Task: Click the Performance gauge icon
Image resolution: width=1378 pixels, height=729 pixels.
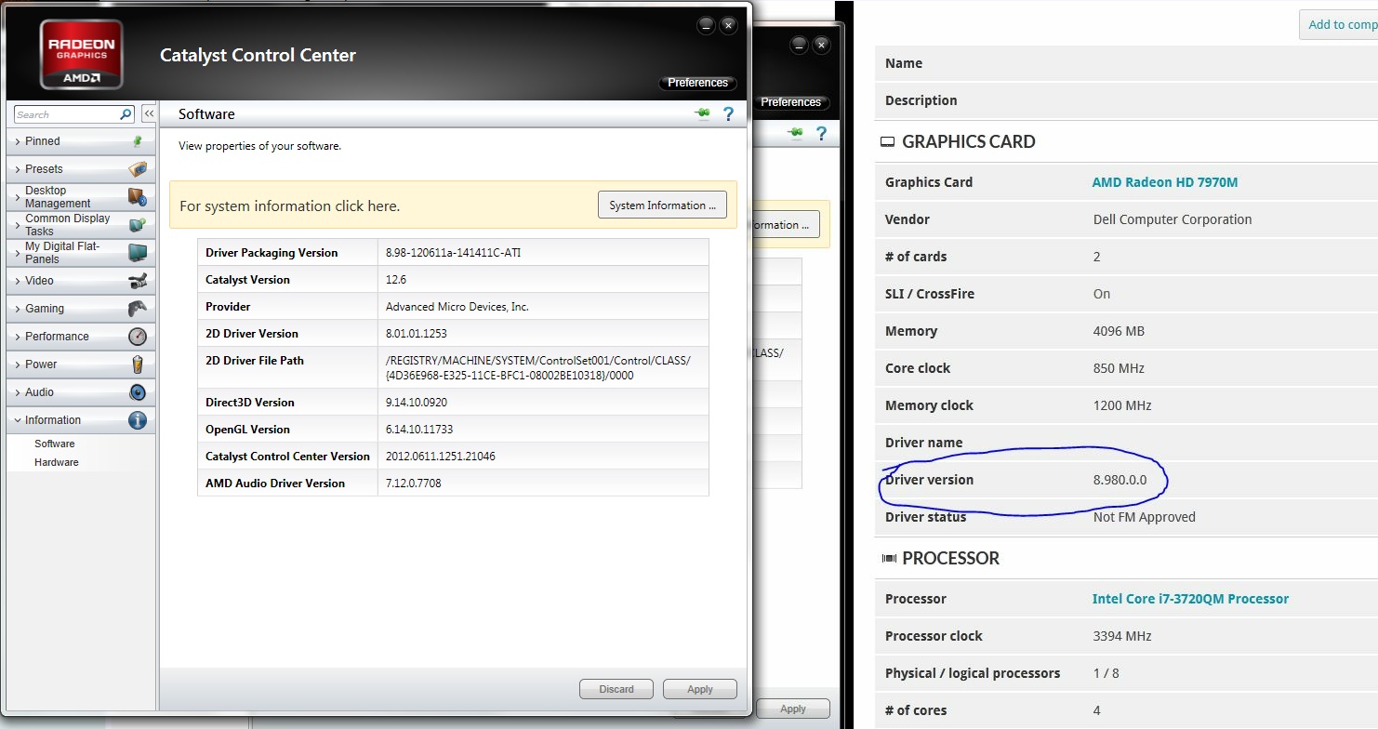Action: point(137,337)
